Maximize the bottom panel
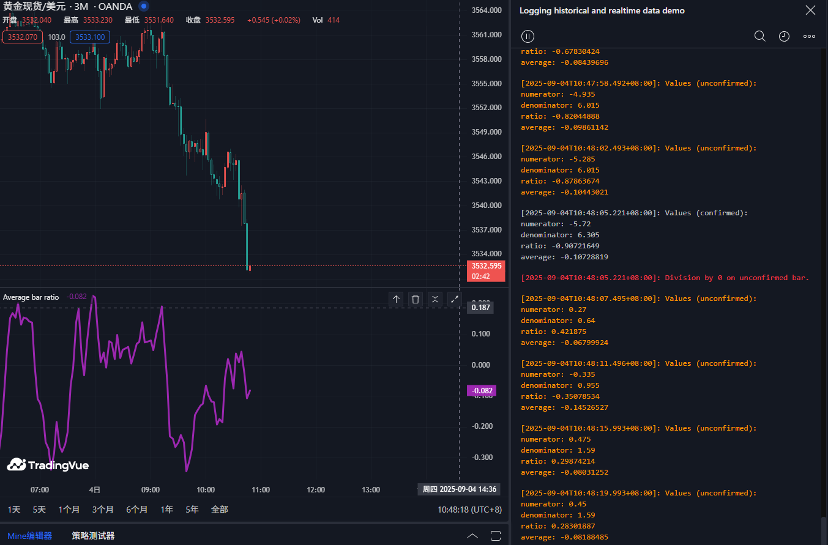828x545 pixels. [496, 536]
